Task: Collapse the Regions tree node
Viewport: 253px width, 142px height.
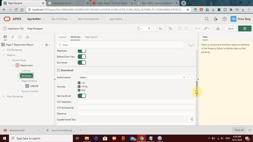Action: click(x=4, y=55)
